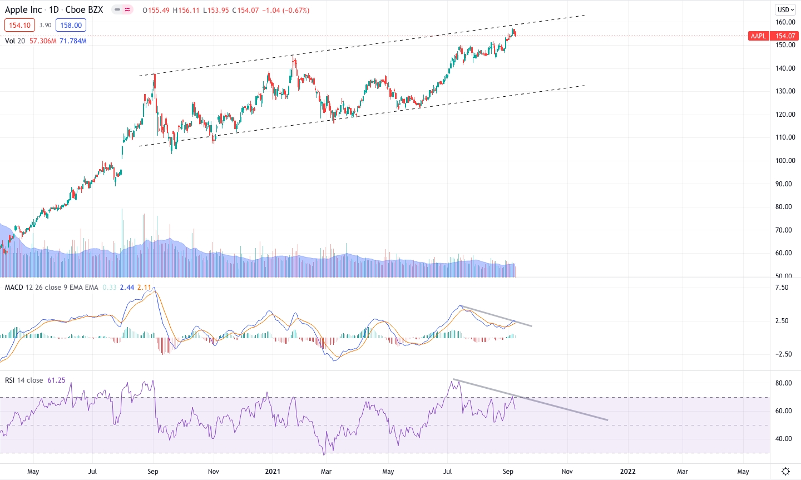Click the 160.00 price scale label
The image size is (801, 480).
pyautogui.click(x=785, y=22)
